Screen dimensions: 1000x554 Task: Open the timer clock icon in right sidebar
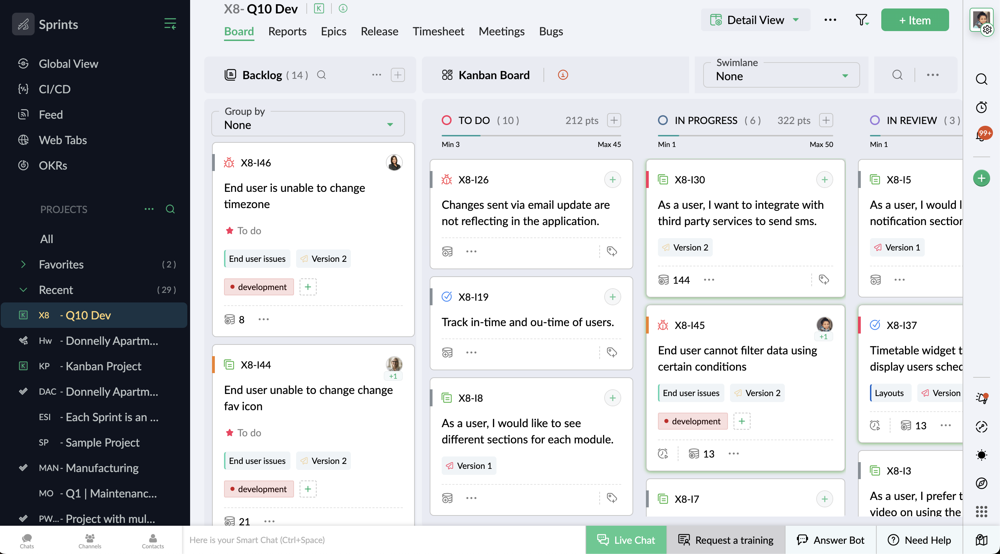(981, 107)
